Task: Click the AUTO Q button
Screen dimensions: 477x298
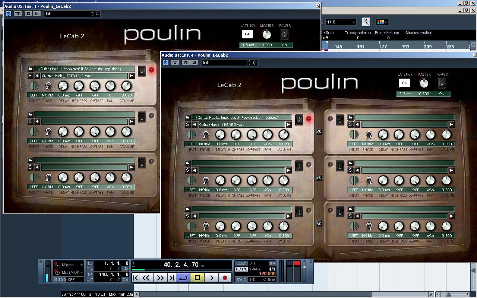Action: click(x=60, y=279)
